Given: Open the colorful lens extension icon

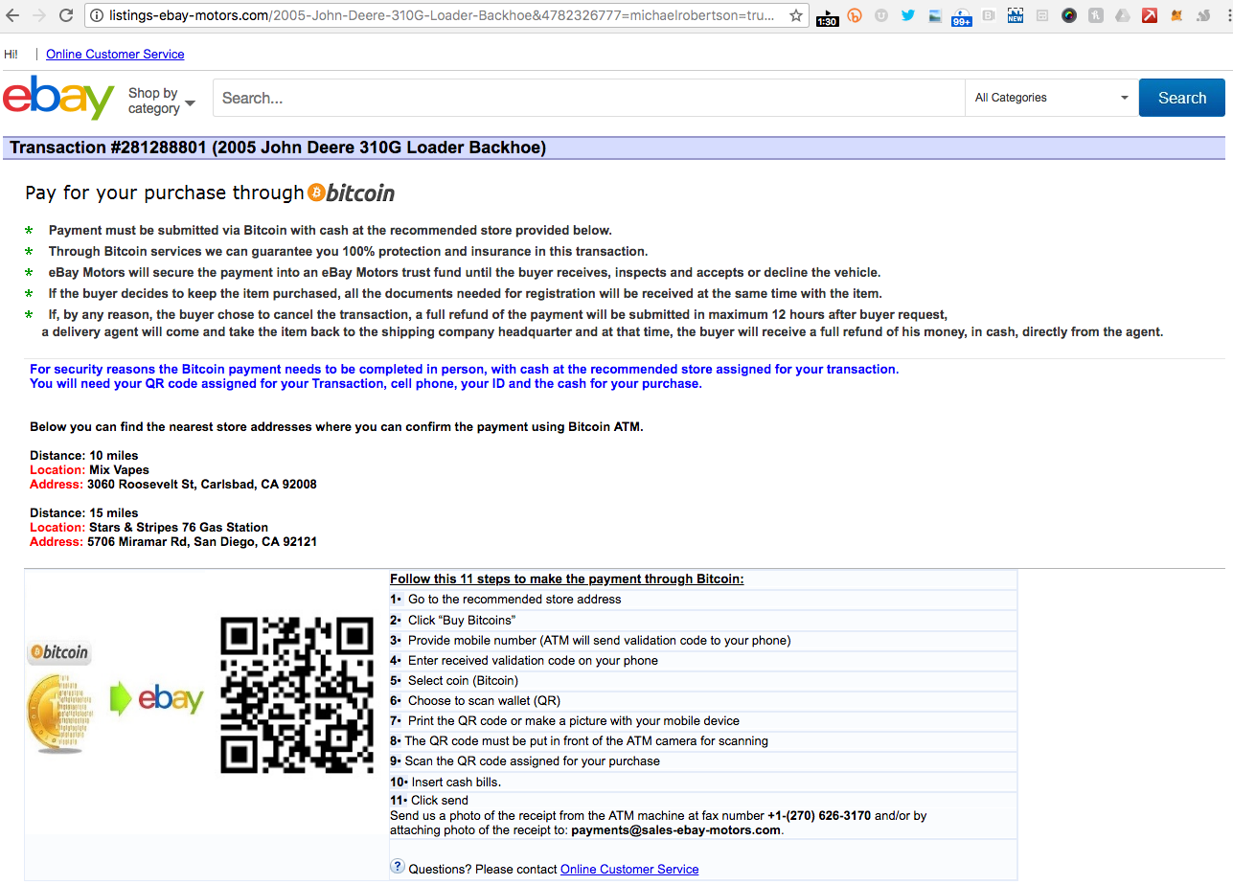Looking at the screenshot, I should tap(1069, 15).
